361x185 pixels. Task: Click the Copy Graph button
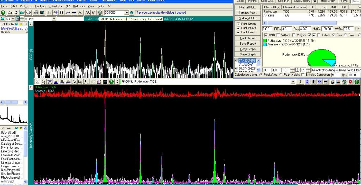coord(248,49)
